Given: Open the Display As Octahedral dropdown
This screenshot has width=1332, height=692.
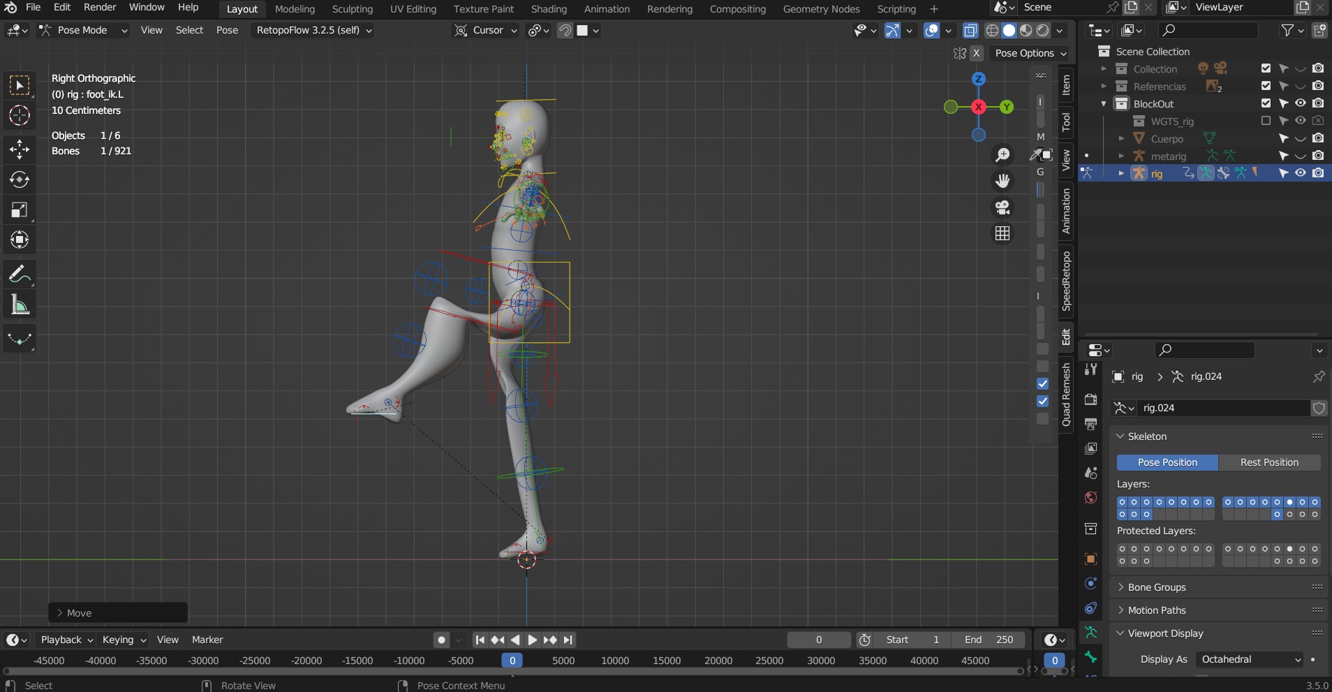Looking at the screenshot, I should coord(1249,659).
